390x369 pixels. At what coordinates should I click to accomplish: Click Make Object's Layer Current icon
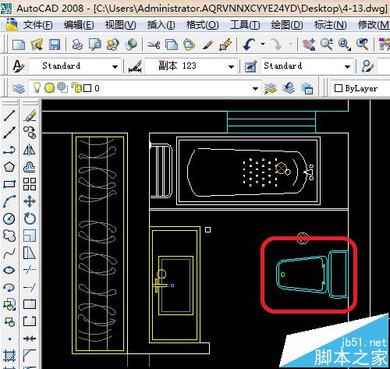click(271, 88)
